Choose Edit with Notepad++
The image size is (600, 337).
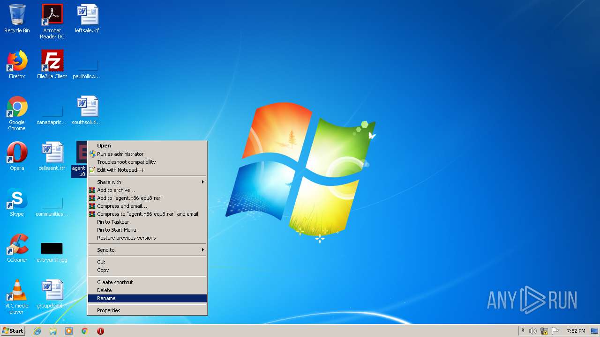[x=147, y=170]
